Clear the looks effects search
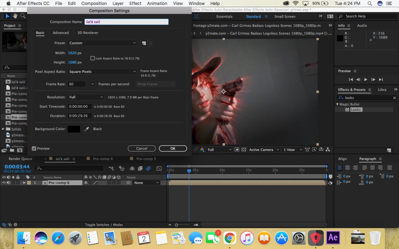Image resolution: width=399 pixels, height=249 pixels. tap(394, 98)
